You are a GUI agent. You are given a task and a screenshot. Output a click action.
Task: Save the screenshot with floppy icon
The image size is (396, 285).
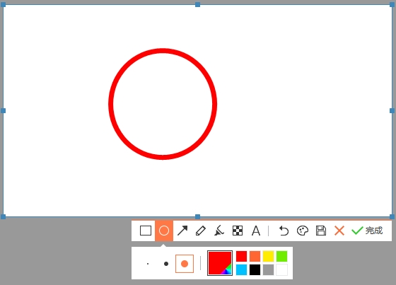coord(321,231)
